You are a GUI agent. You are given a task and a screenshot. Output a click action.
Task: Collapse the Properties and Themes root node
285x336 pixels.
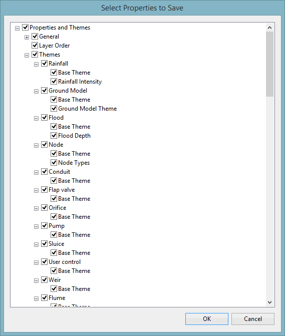coord(17,28)
